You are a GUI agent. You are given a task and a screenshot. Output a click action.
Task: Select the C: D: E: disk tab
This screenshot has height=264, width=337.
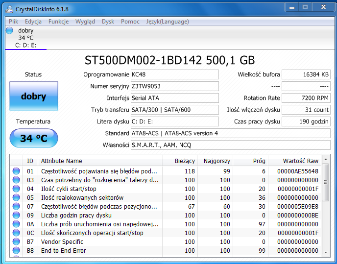(26, 38)
